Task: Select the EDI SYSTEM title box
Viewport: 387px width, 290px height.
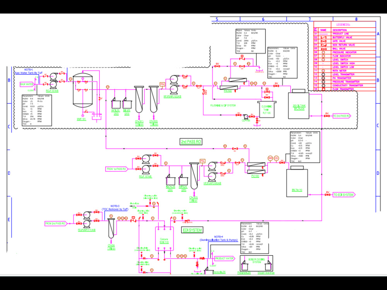Action: pos(192,230)
